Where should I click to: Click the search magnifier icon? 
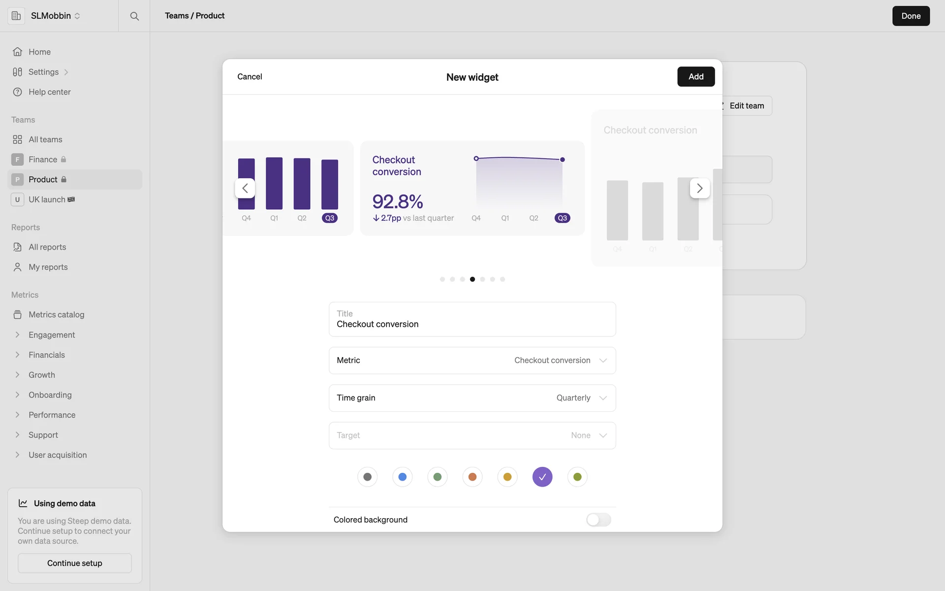134,16
